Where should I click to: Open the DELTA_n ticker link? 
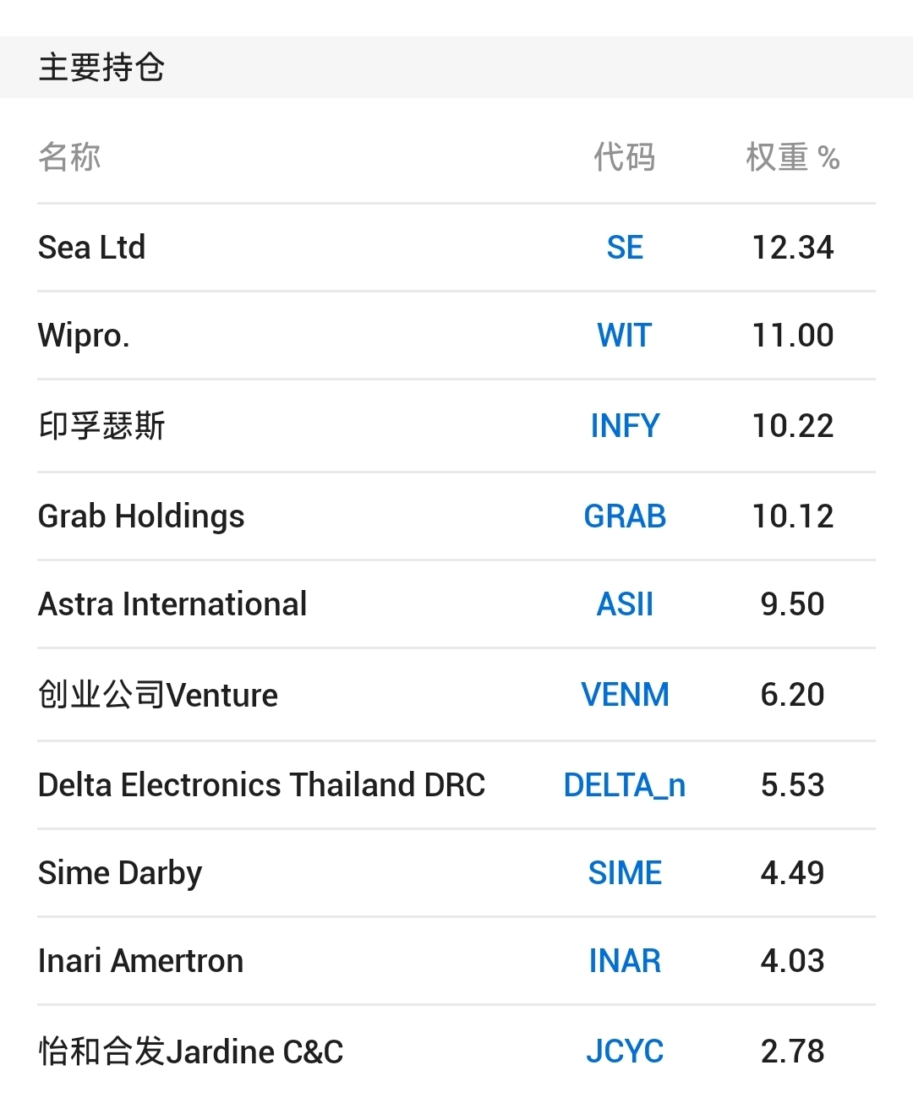click(625, 785)
